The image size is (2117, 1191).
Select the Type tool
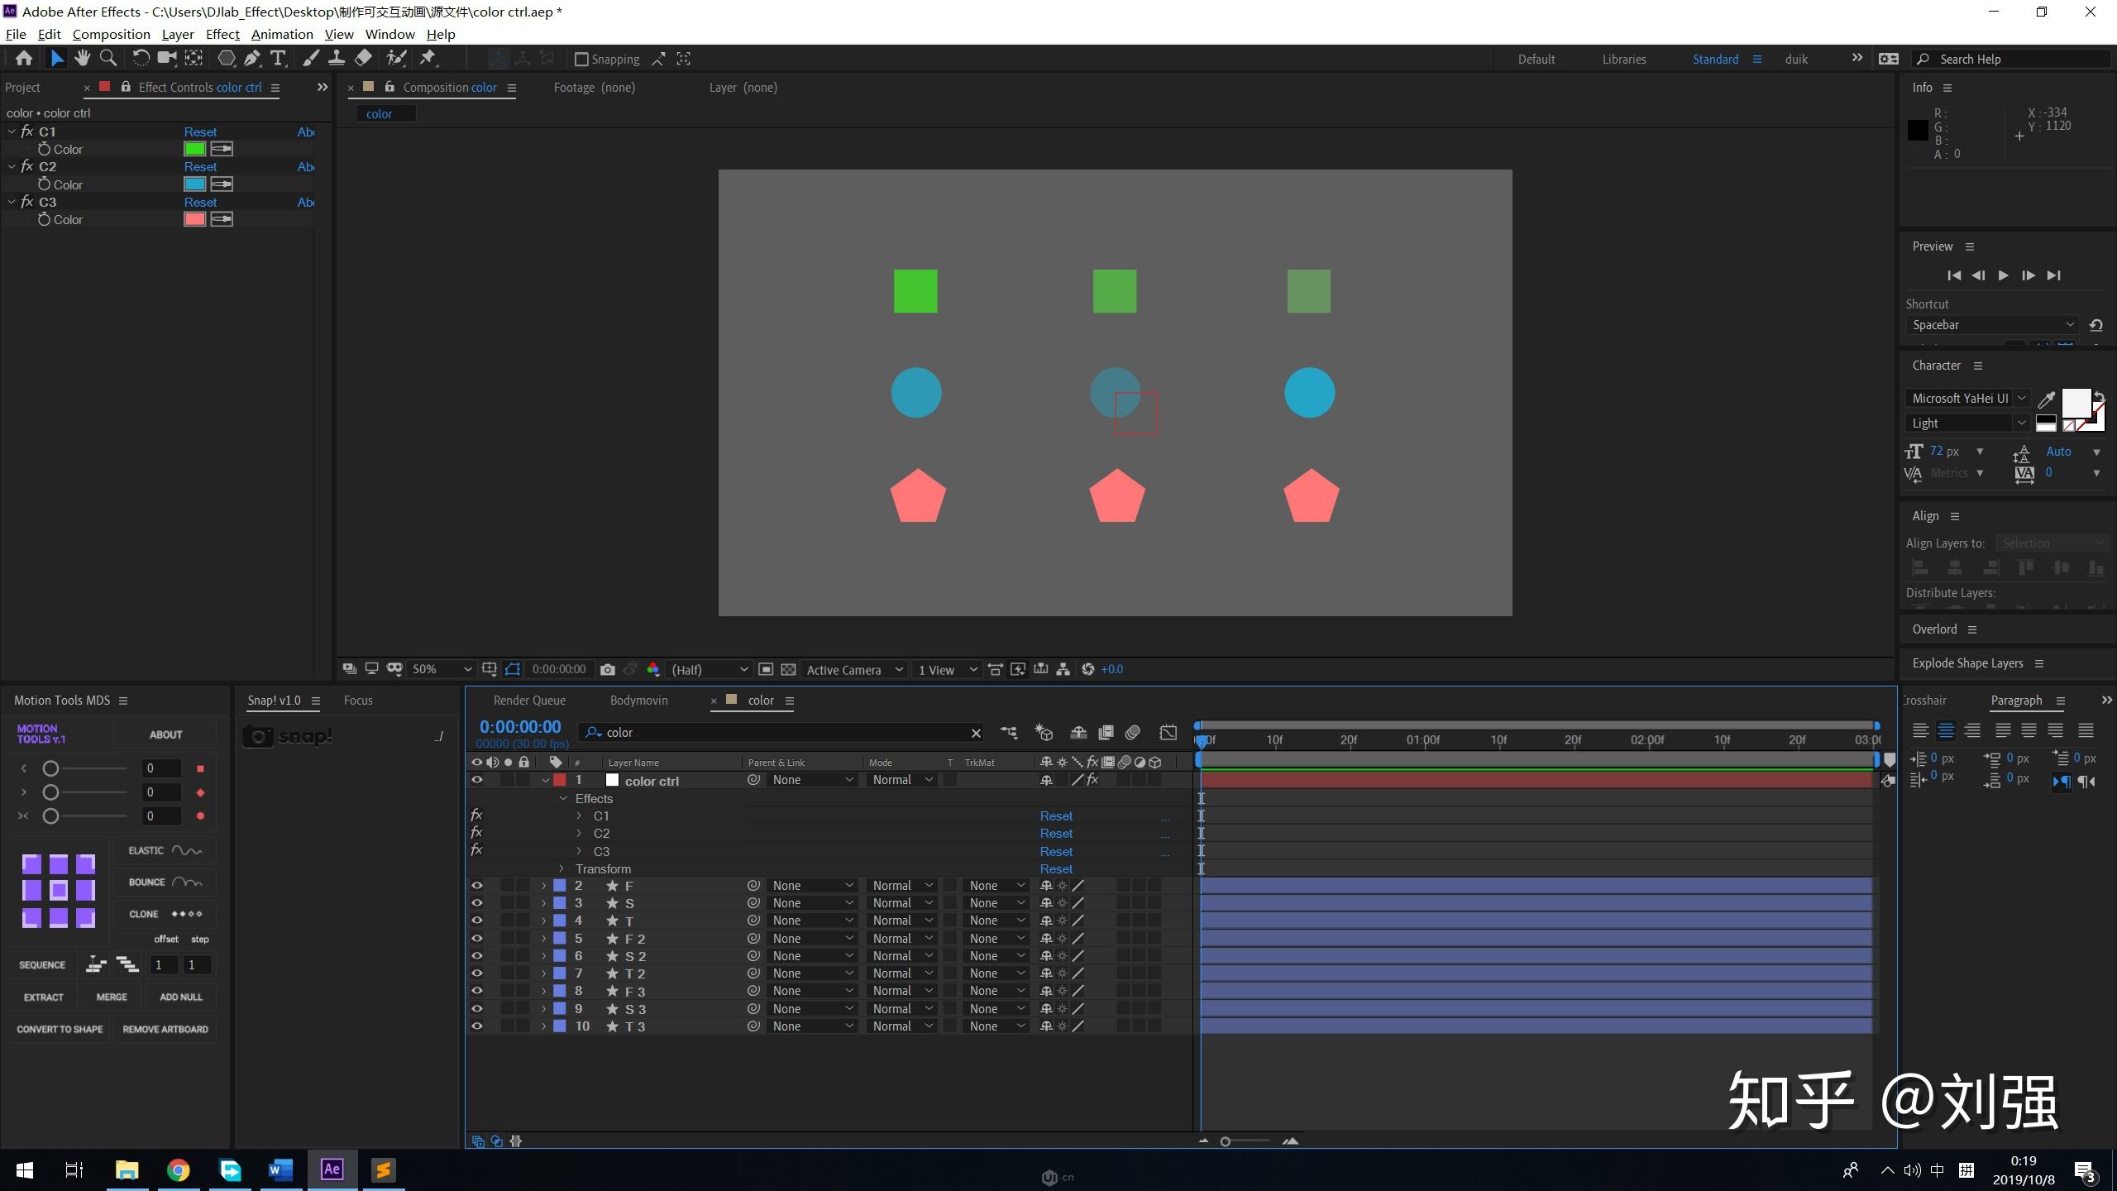point(278,59)
